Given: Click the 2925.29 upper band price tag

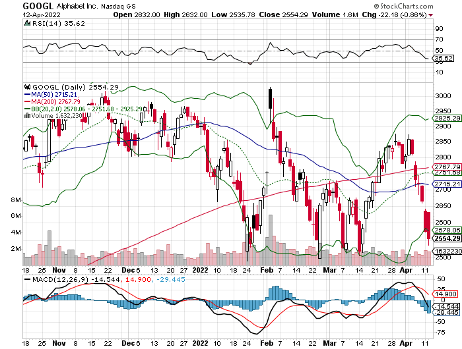Looking at the screenshot, I should point(447,118).
